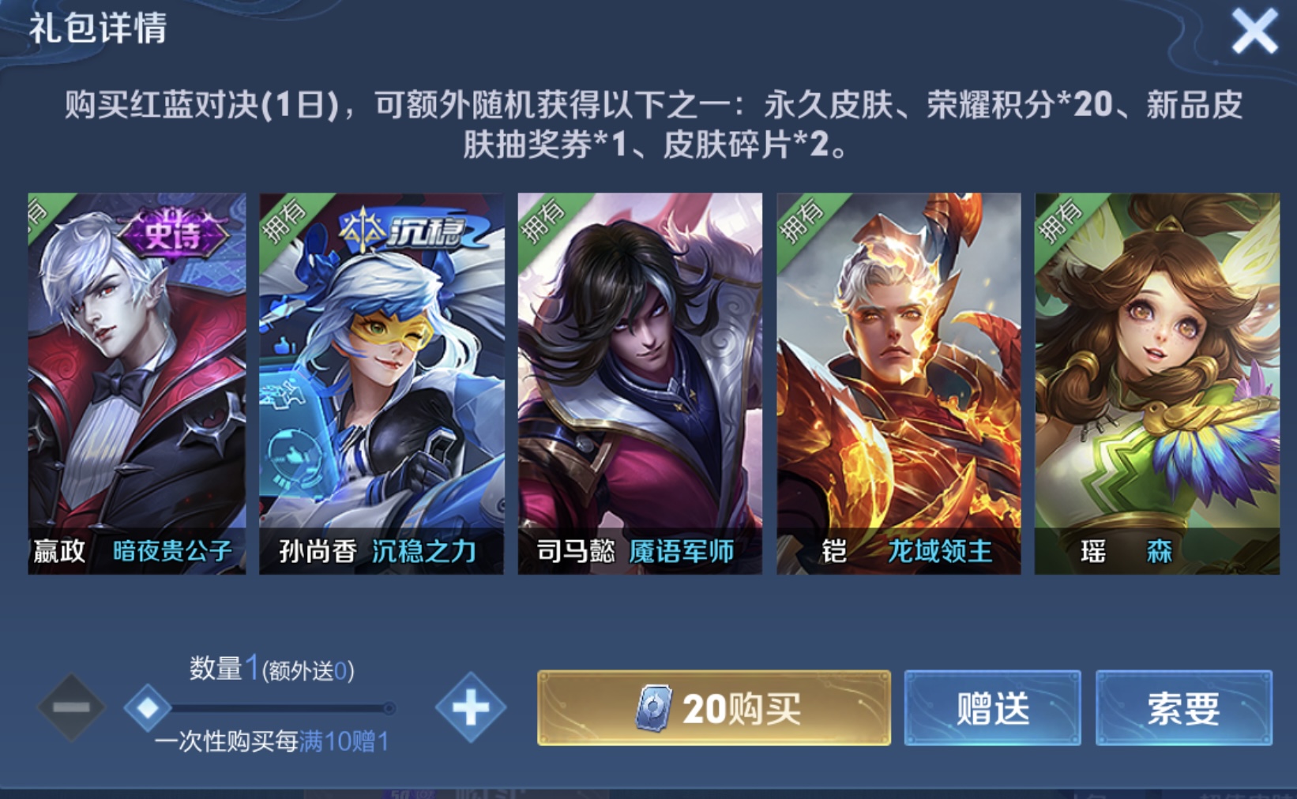This screenshot has width=1297, height=799.
Task: Click the 满10赠1 promotion text
Action: coord(344,741)
